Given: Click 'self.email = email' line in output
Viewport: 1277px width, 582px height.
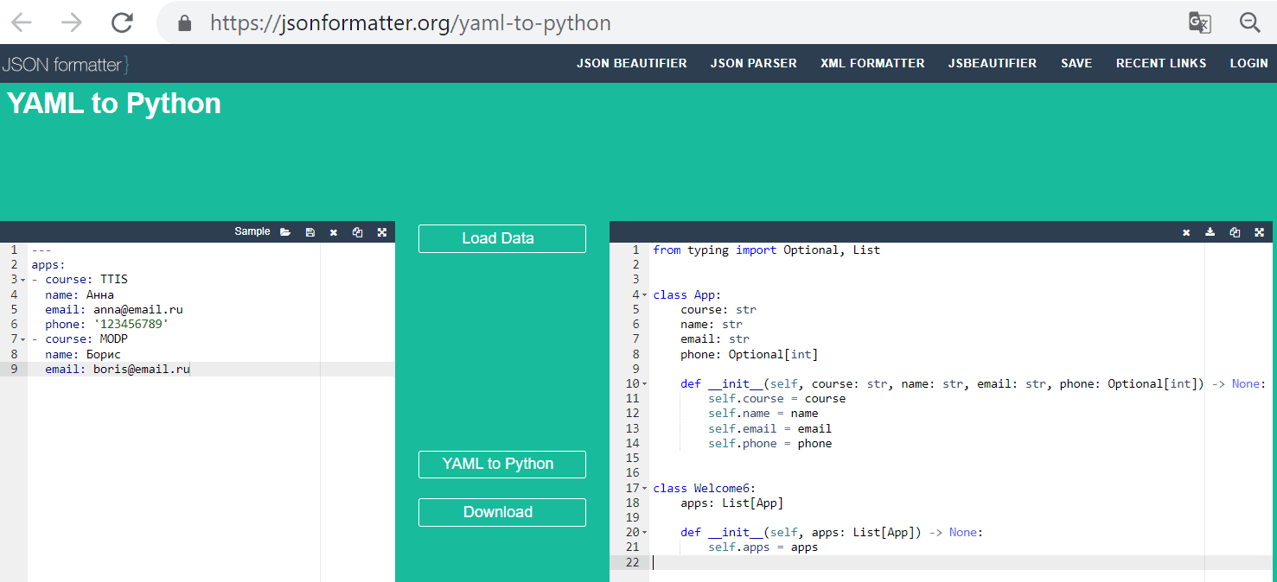Looking at the screenshot, I should [770, 428].
